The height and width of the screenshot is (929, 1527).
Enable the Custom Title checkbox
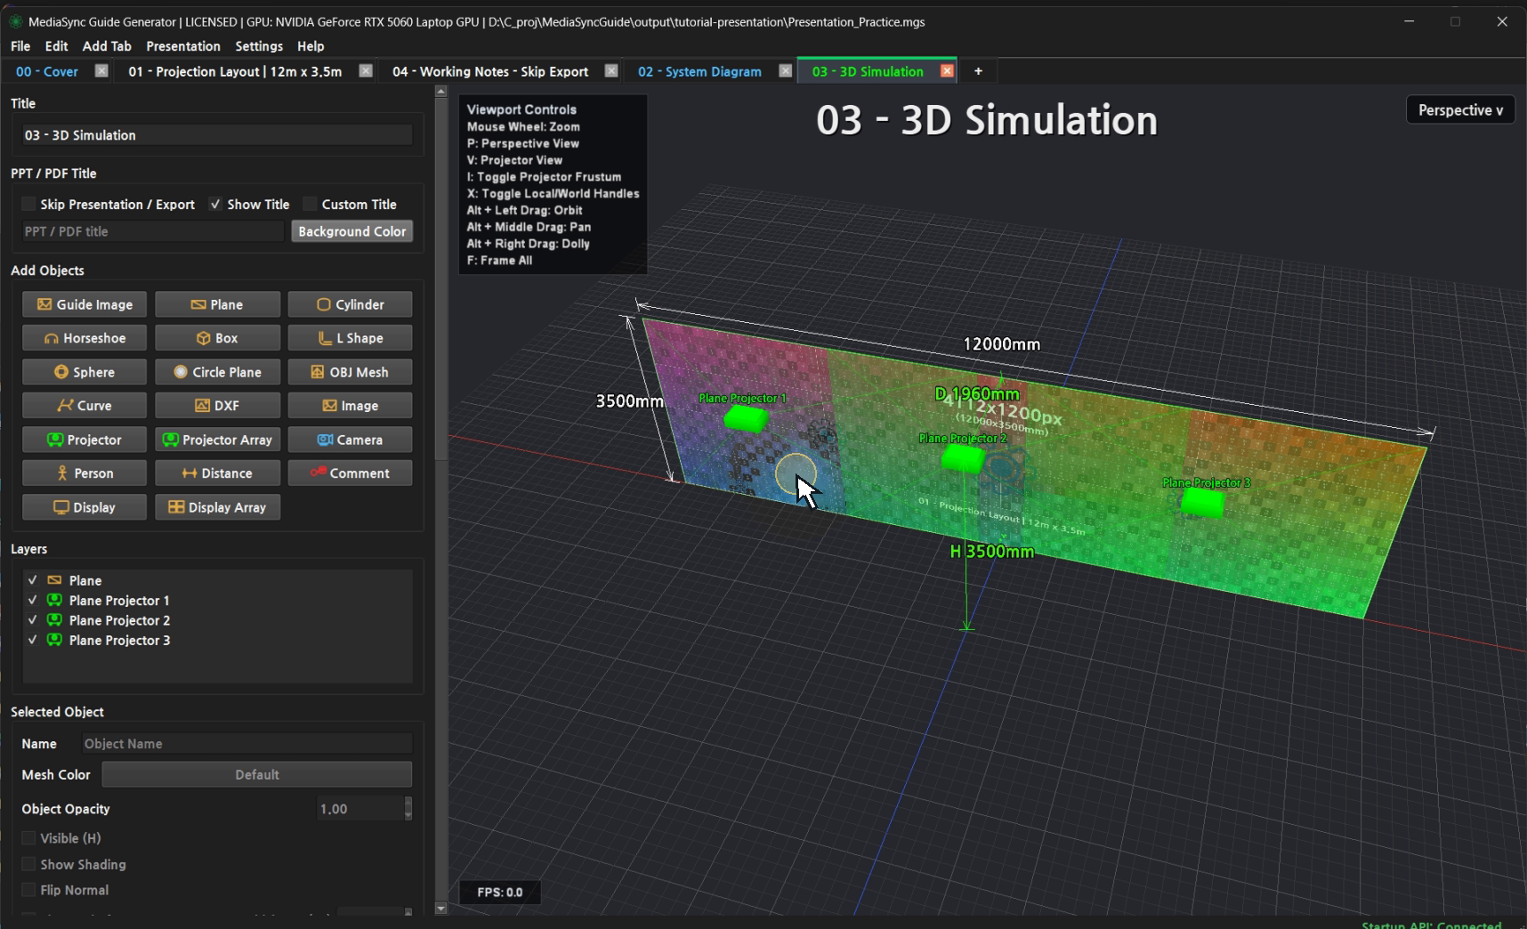[310, 204]
